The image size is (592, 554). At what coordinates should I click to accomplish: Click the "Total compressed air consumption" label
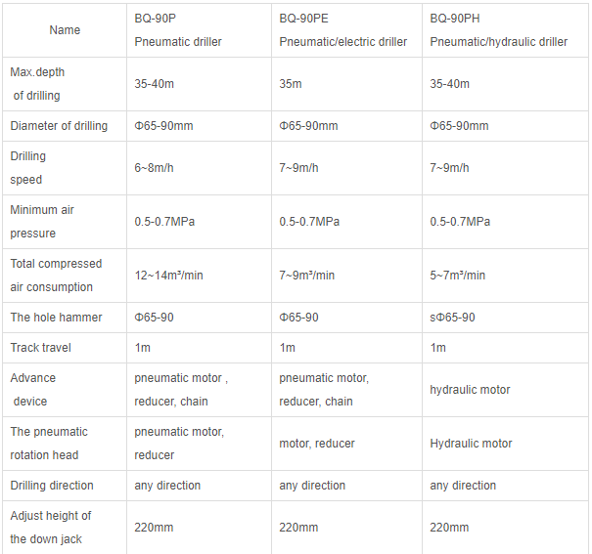[x=55, y=276]
